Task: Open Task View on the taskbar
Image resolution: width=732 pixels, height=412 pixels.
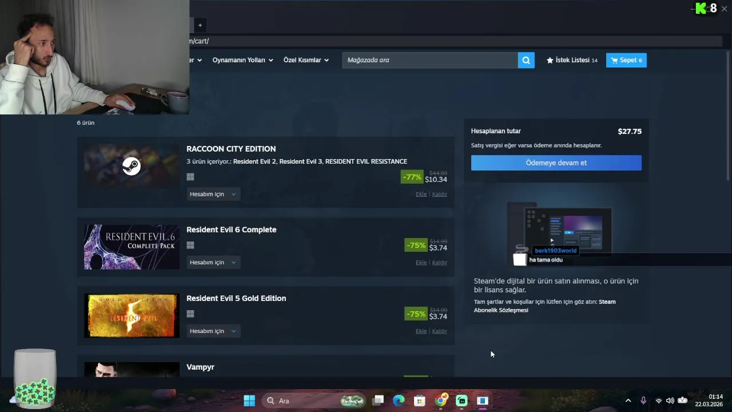Action: pyautogui.click(x=378, y=401)
